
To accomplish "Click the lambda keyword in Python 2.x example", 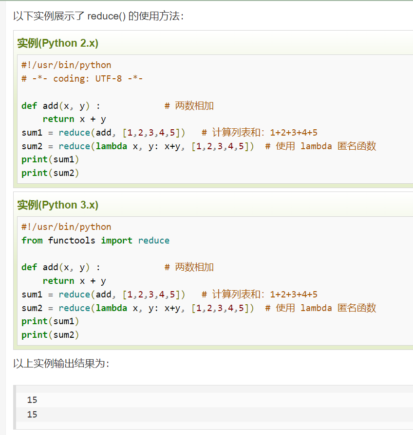I will (x=112, y=146).
